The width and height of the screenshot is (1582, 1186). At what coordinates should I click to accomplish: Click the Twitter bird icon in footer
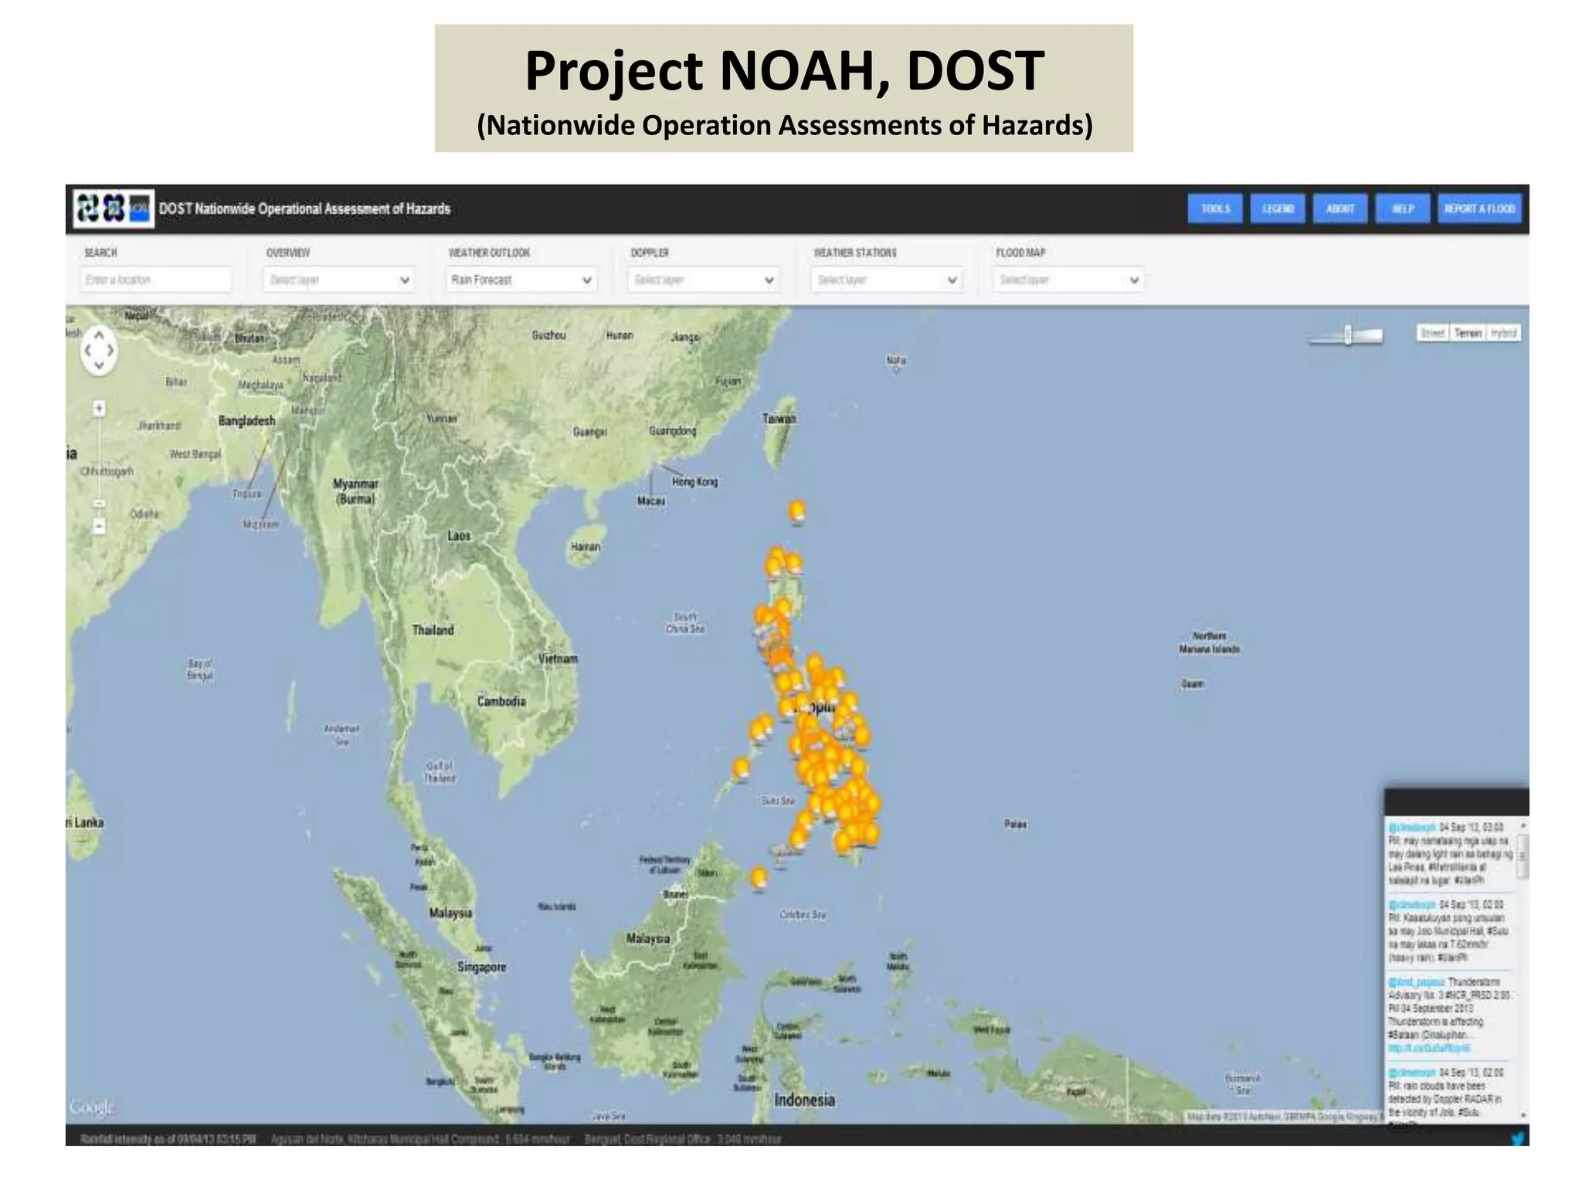pos(1517,1138)
